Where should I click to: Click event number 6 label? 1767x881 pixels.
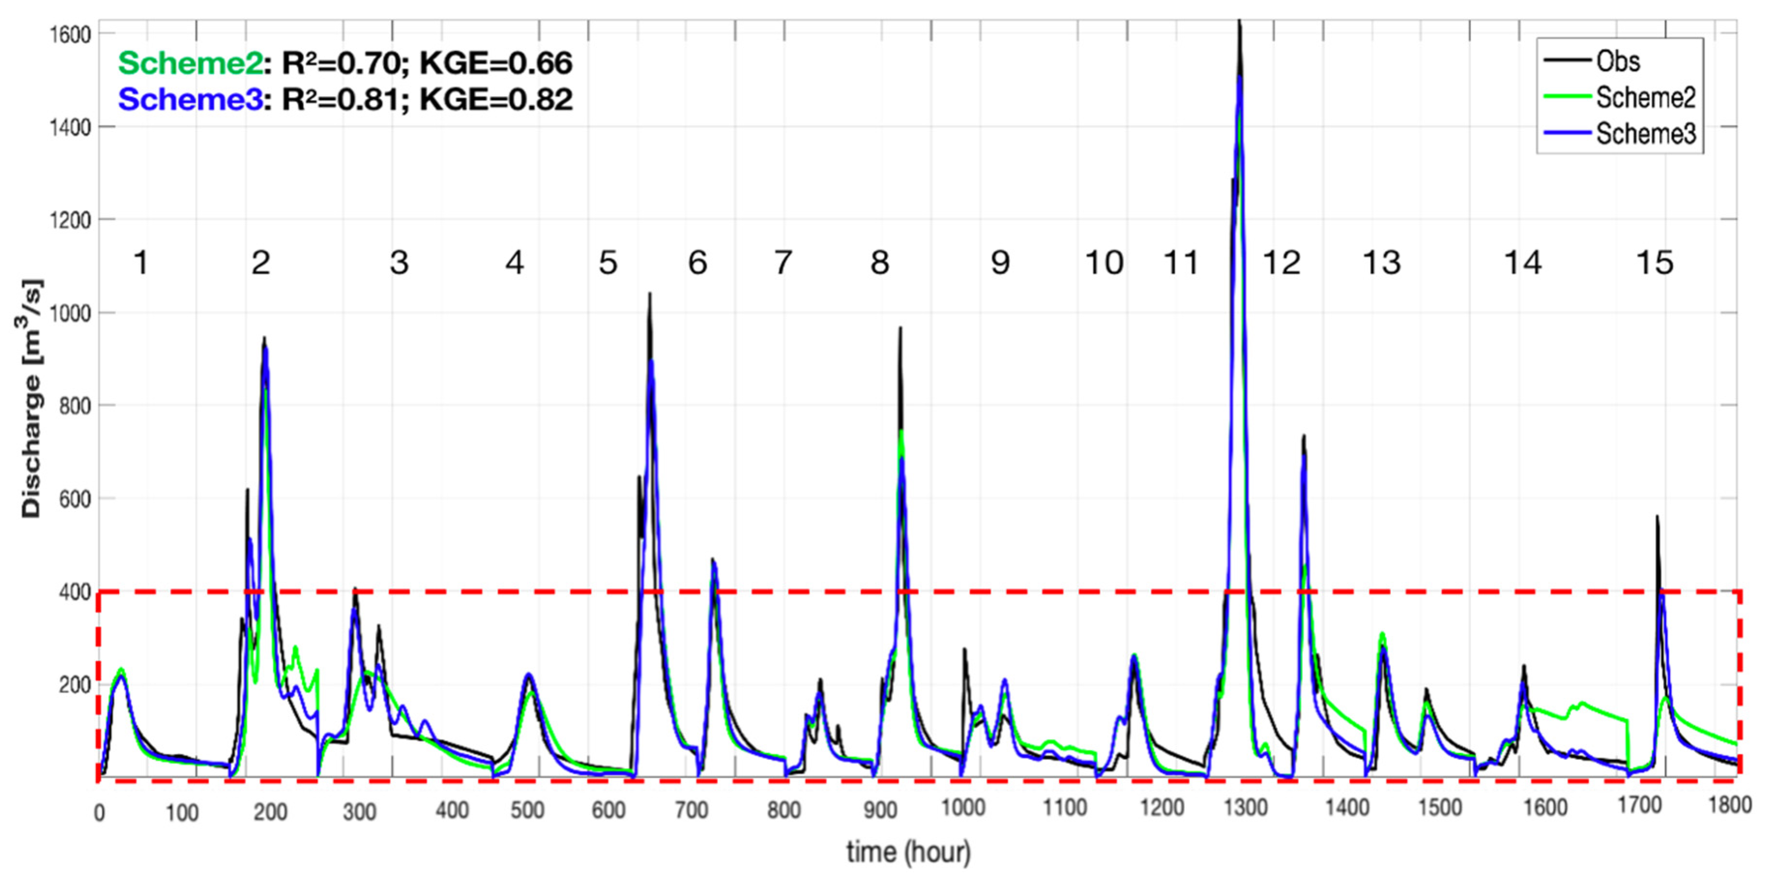pyautogui.click(x=698, y=263)
